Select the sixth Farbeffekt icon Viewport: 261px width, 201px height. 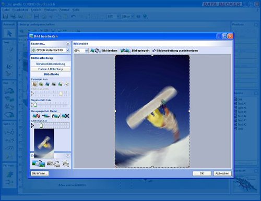(x=67, y=84)
